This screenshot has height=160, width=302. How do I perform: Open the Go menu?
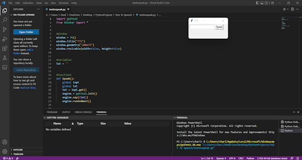point(46,3)
